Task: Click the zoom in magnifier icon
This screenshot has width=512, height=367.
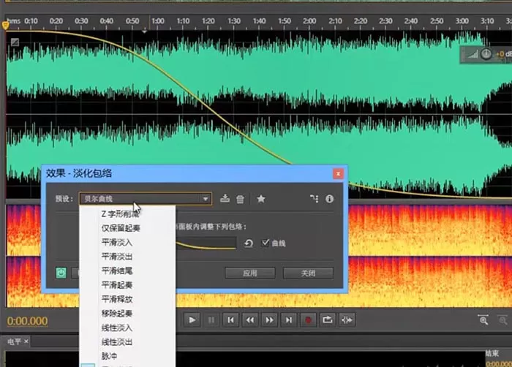Action: coord(483,320)
